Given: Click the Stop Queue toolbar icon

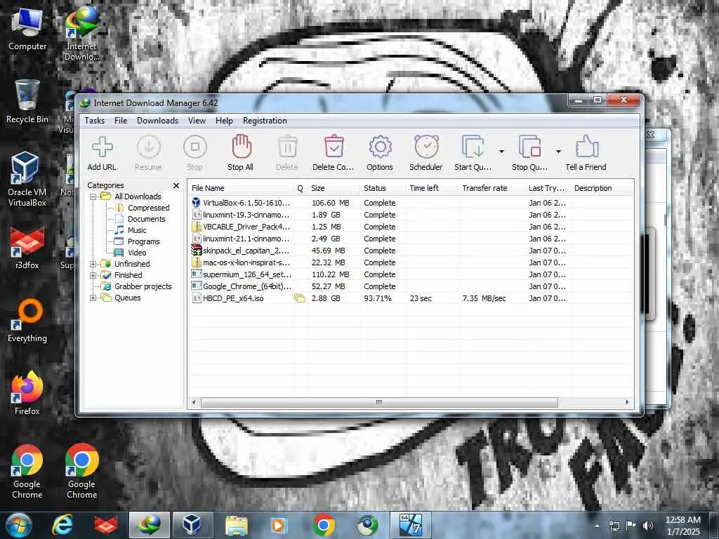Looking at the screenshot, I should (529, 147).
